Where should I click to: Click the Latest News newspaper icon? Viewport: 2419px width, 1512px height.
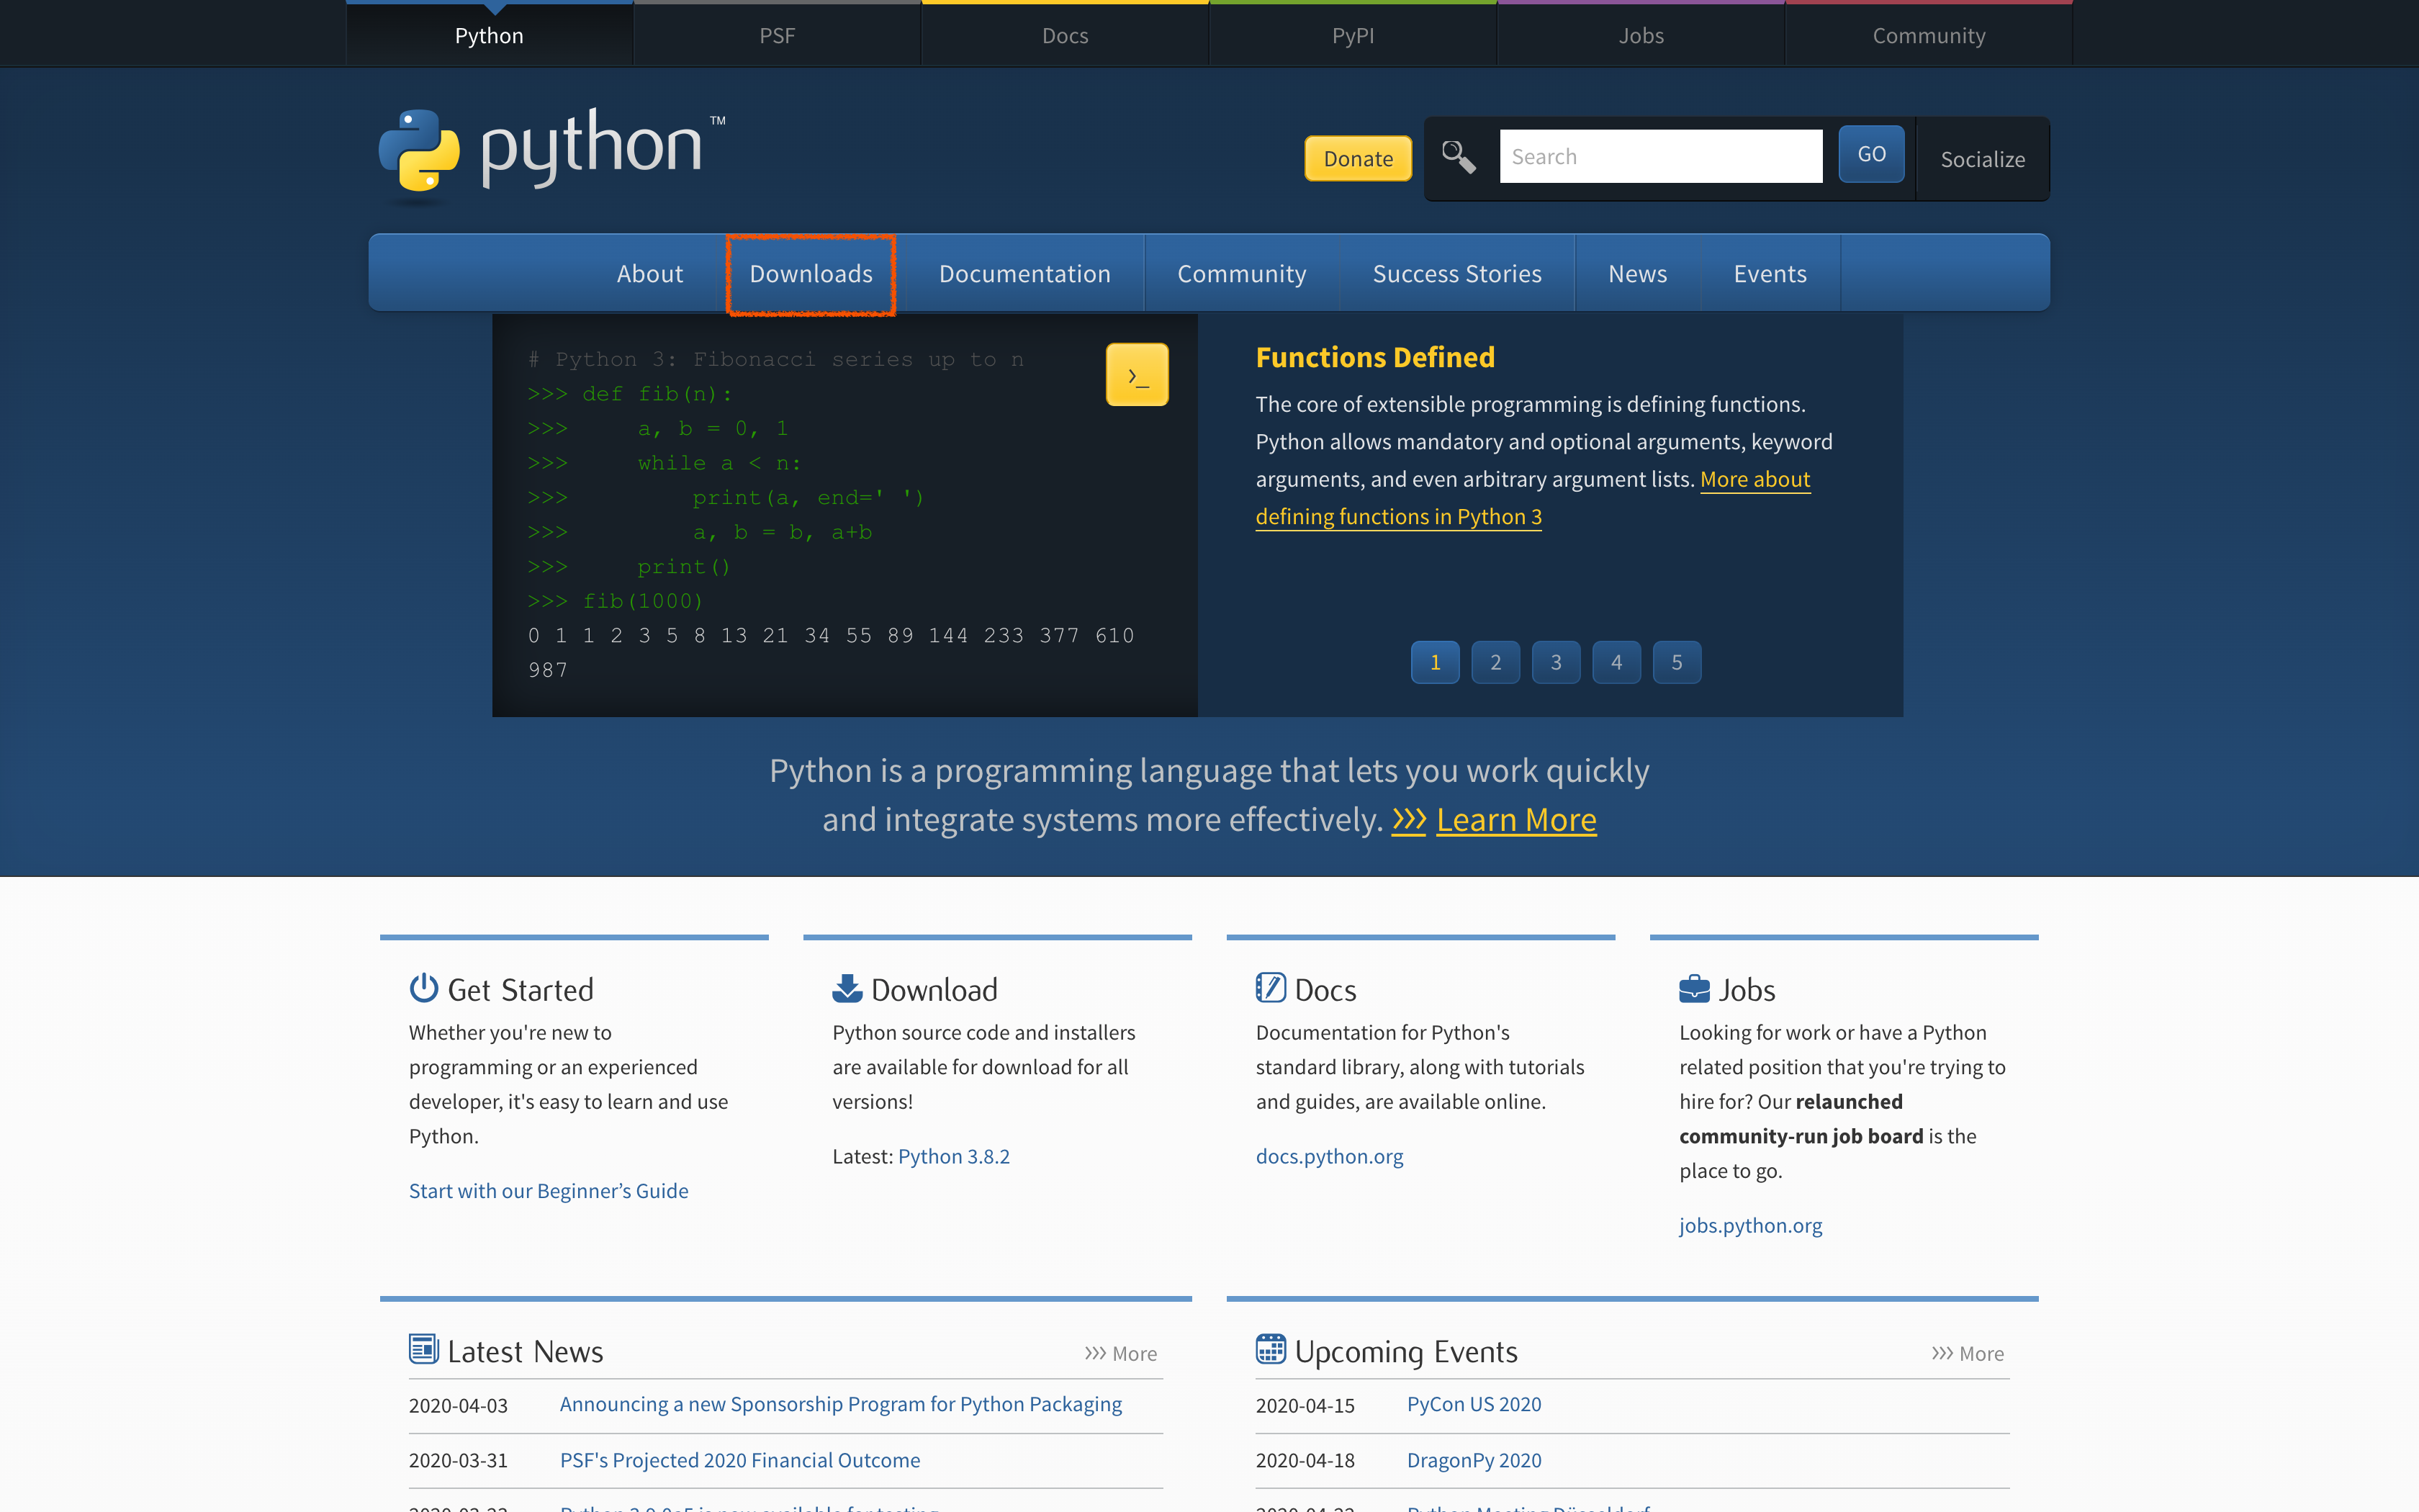tap(424, 1349)
